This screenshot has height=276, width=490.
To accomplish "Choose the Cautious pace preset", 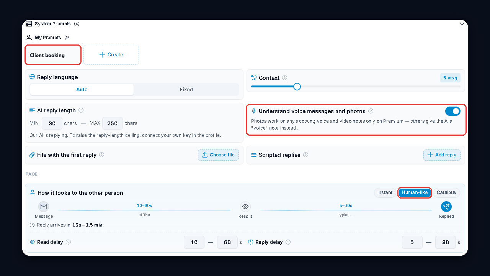I will pyautogui.click(x=446, y=192).
